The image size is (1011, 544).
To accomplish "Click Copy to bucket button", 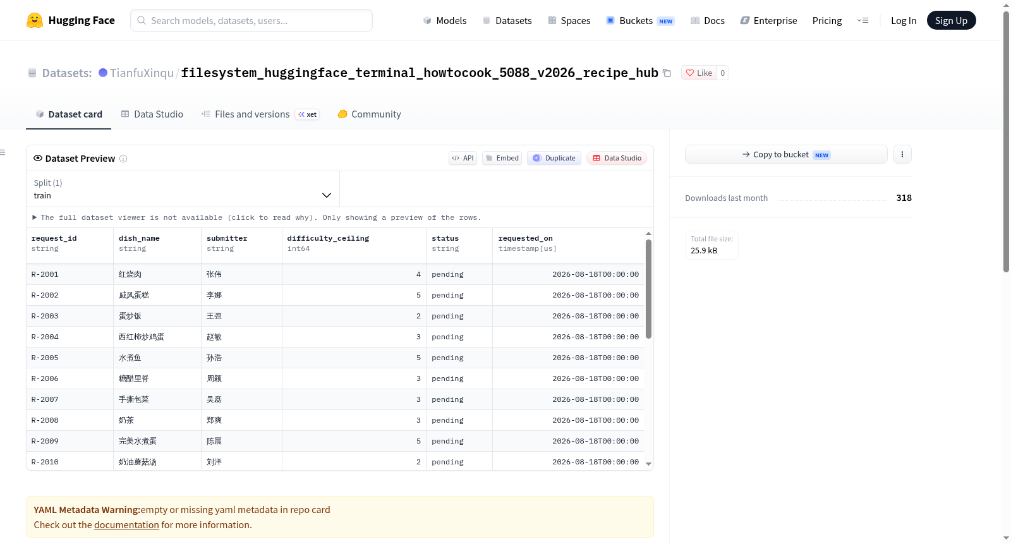I will coord(786,154).
